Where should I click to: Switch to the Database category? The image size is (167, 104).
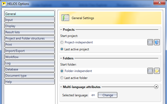pyautogui.click(x=30, y=69)
